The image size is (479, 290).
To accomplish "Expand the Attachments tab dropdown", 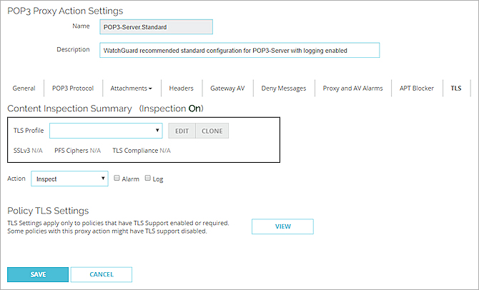I will pyautogui.click(x=131, y=89).
